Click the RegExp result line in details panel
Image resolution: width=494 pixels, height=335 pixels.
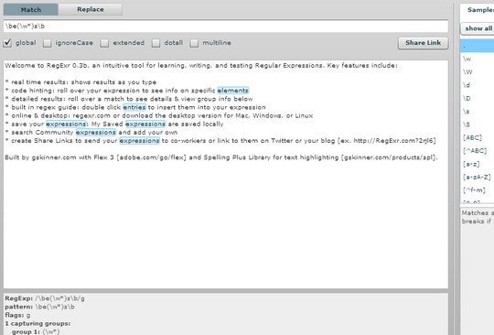[x=45, y=298]
